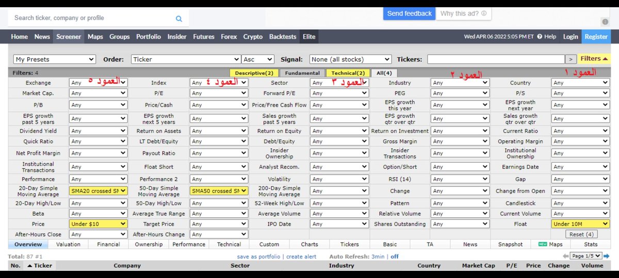Open the Average Volume filter dropdown

(x=339, y=214)
